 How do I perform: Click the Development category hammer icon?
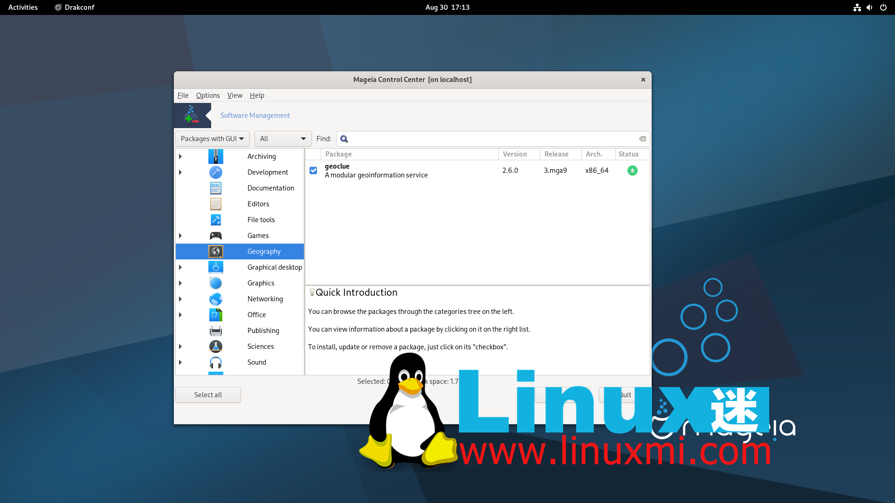[x=215, y=172]
